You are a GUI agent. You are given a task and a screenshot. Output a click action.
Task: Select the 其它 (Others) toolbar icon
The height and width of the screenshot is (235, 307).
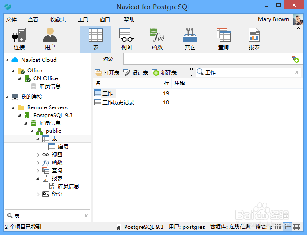click(x=190, y=39)
